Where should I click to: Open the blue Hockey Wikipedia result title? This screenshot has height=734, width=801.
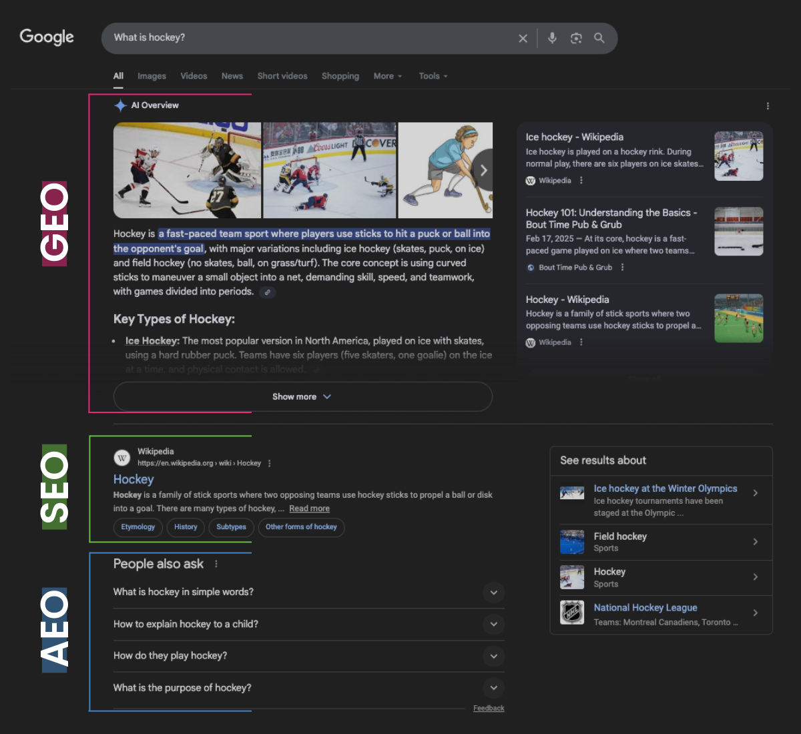click(x=133, y=479)
